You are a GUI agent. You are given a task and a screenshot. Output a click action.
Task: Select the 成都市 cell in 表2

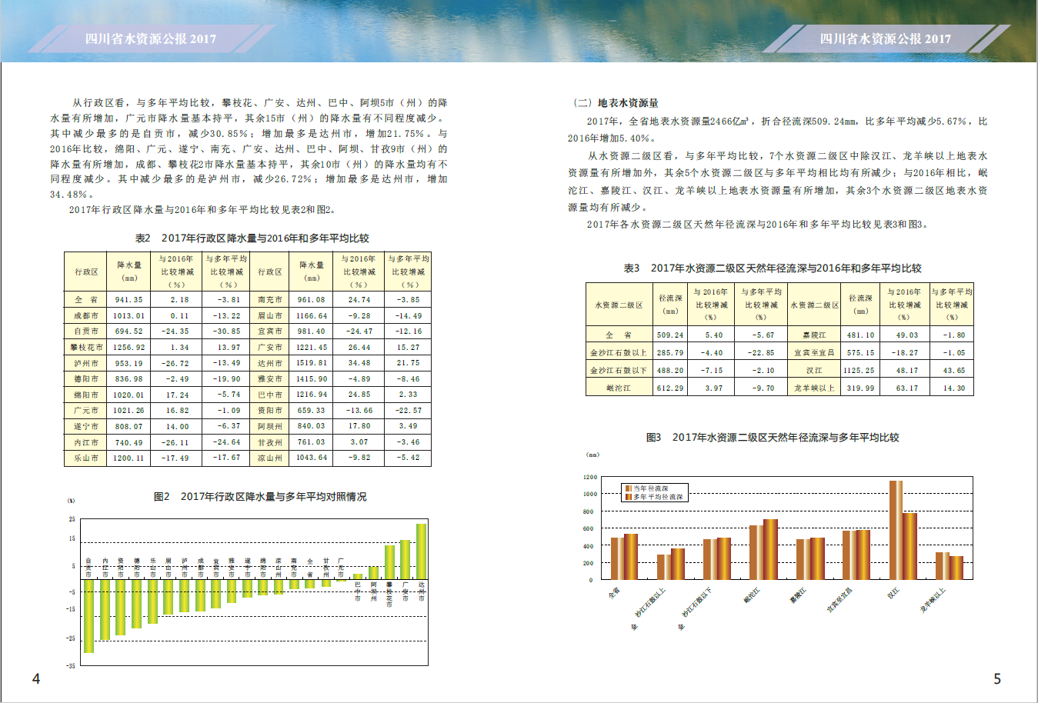[x=86, y=315]
